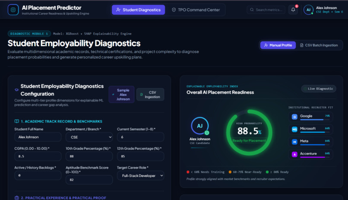Click the book icon beside Academic Track Record

(17, 121)
